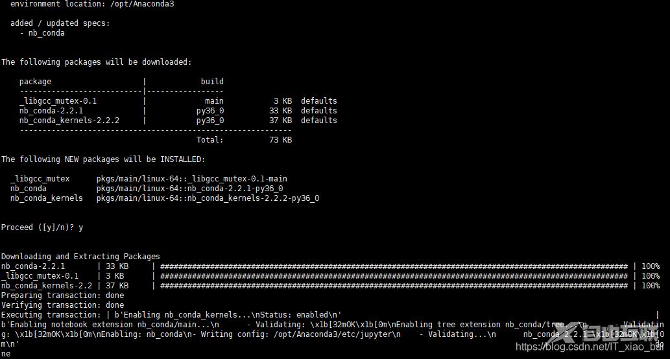Click 'The following NEW packages will be INSTALLED:'
670x359 pixels.
click(103, 159)
